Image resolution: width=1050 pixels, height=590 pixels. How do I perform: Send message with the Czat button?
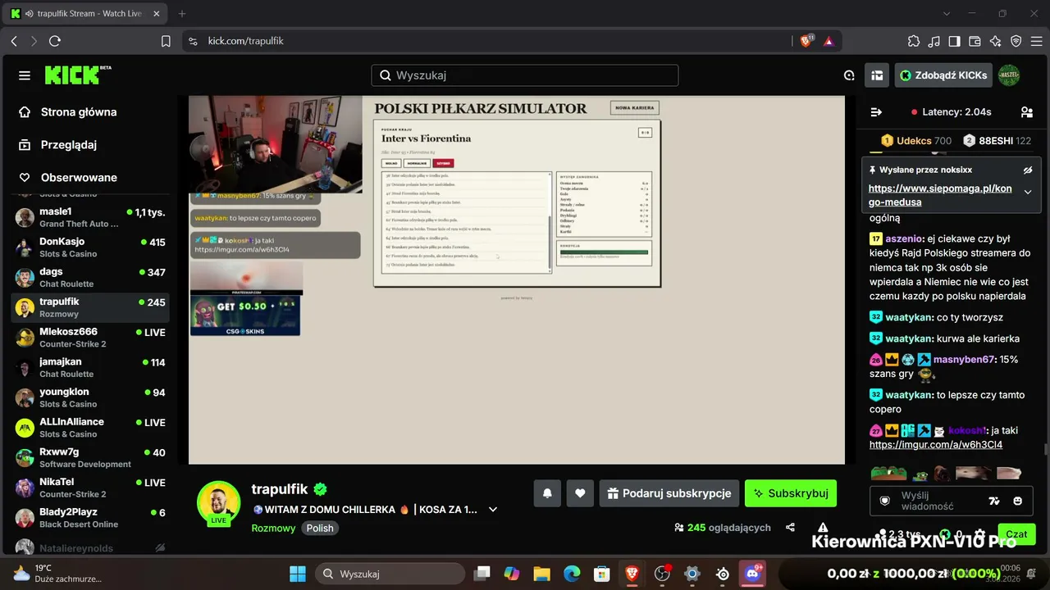coord(1016,534)
